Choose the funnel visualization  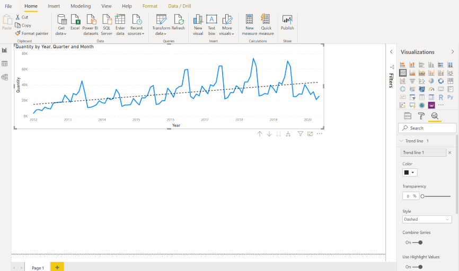tap(412, 81)
